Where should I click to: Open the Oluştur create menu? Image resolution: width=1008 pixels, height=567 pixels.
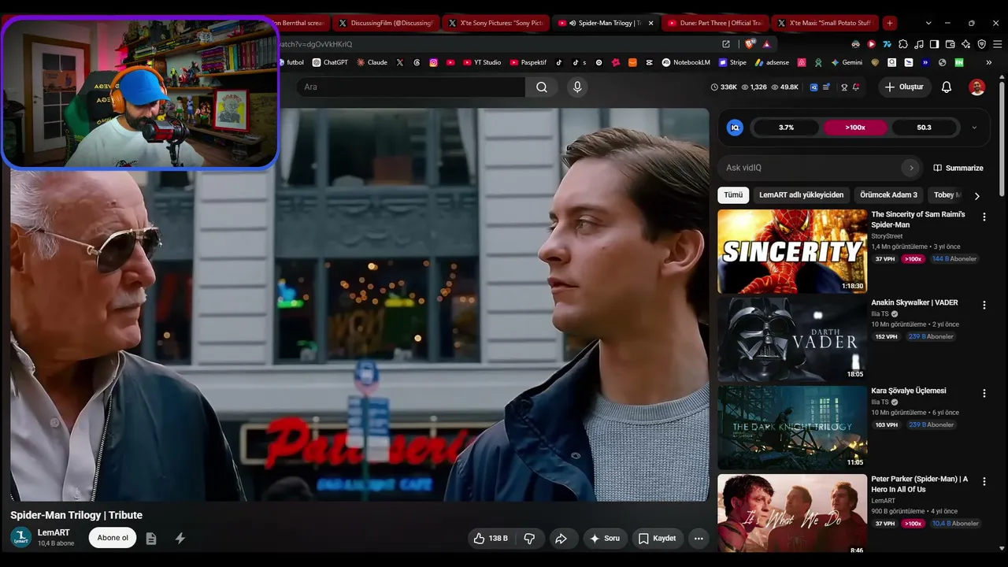[904, 87]
